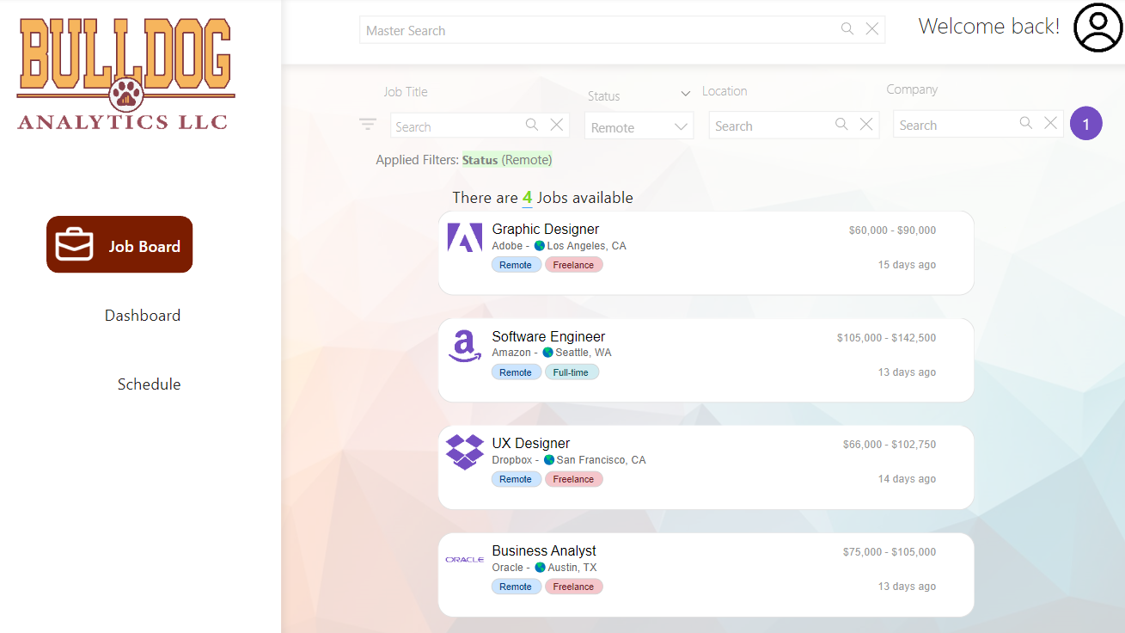Open the Business Analyst job title
This screenshot has height=633, width=1125.
coord(544,550)
